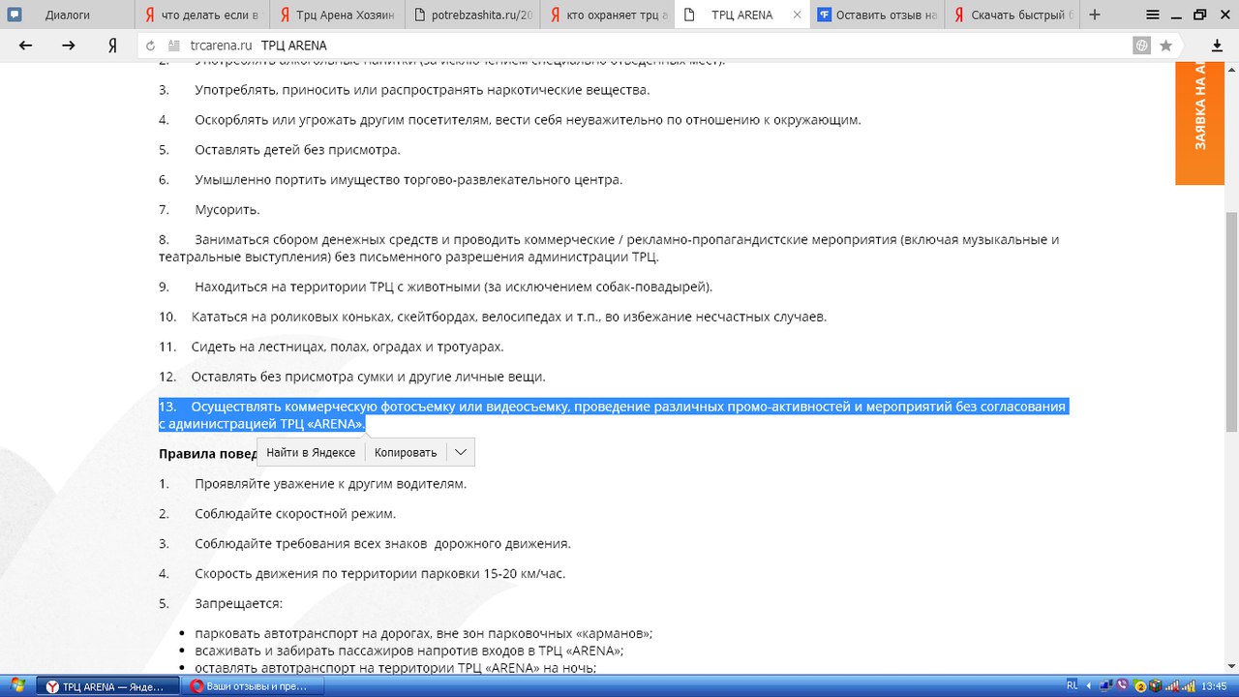Click the vertical page scrollbar thumb
1239x697 pixels.
click(x=1231, y=321)
